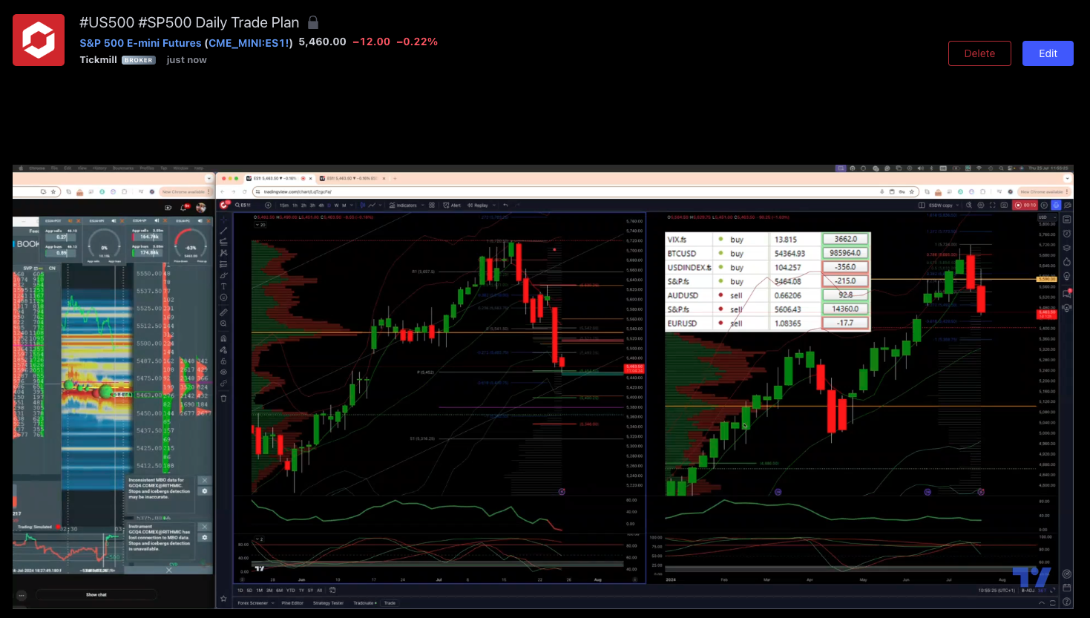Click the undo arrow in chart toolbar
Image resolution: width=1090 pixels, height=618 pixels.
point(506,206)
